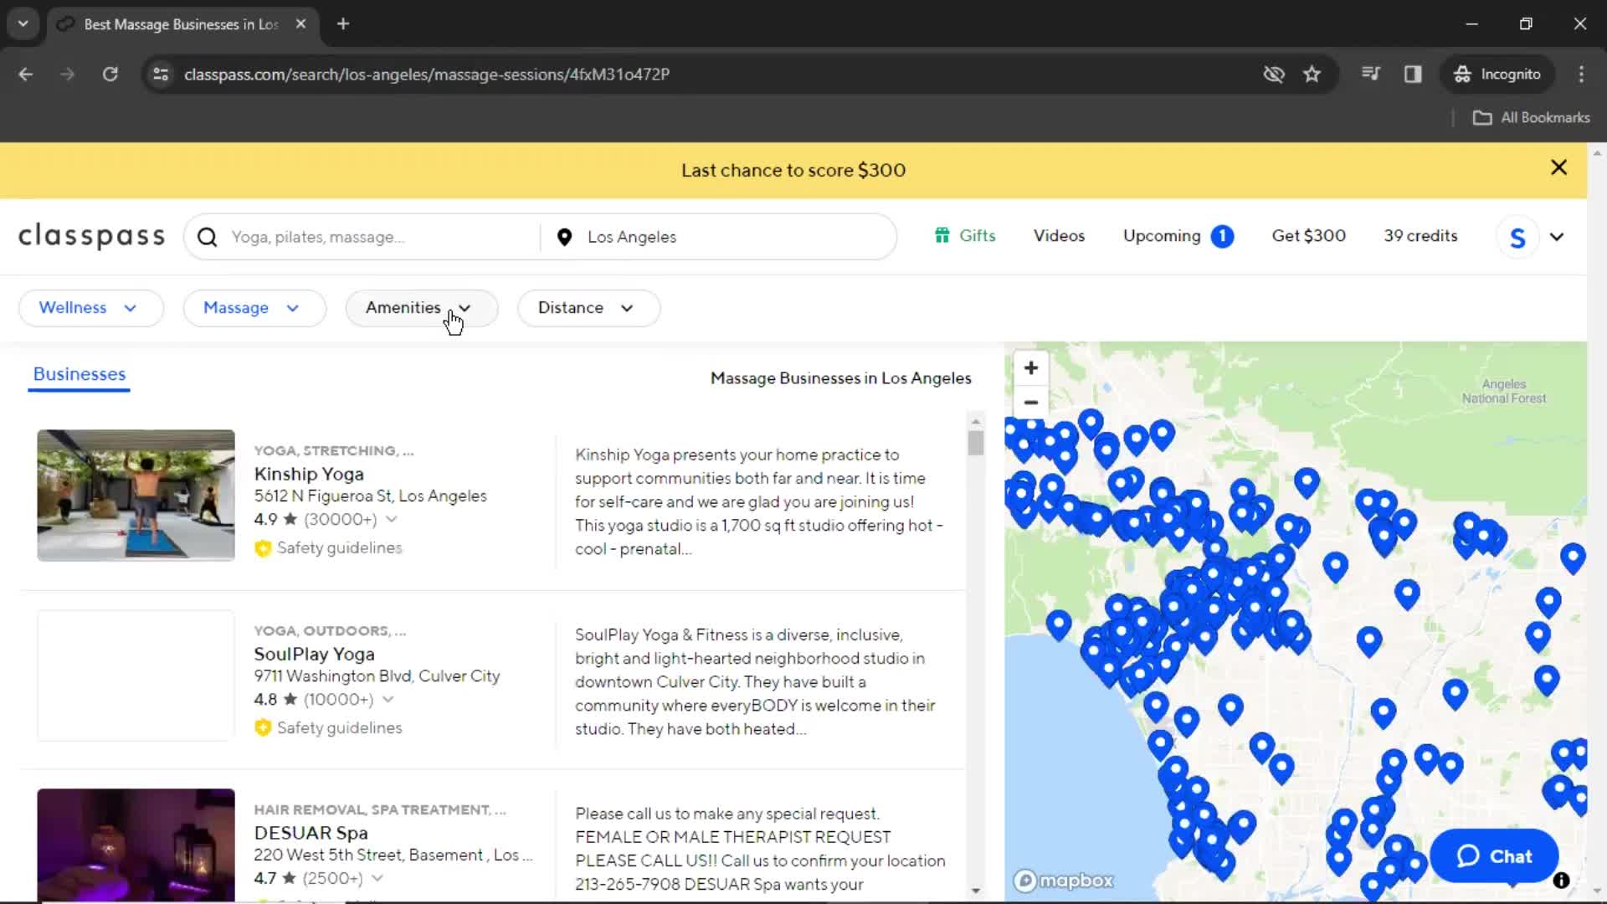1607x904 pixels.
Task: Click the Kinship Yoga photo thumbnail
Action: [x=136, y=495]
